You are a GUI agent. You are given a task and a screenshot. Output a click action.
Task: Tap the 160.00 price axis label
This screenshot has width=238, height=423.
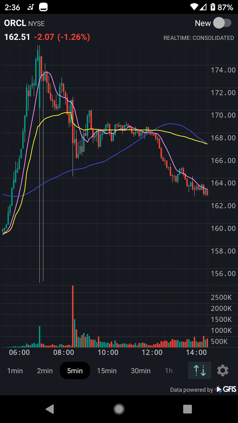tap(223, 228)
